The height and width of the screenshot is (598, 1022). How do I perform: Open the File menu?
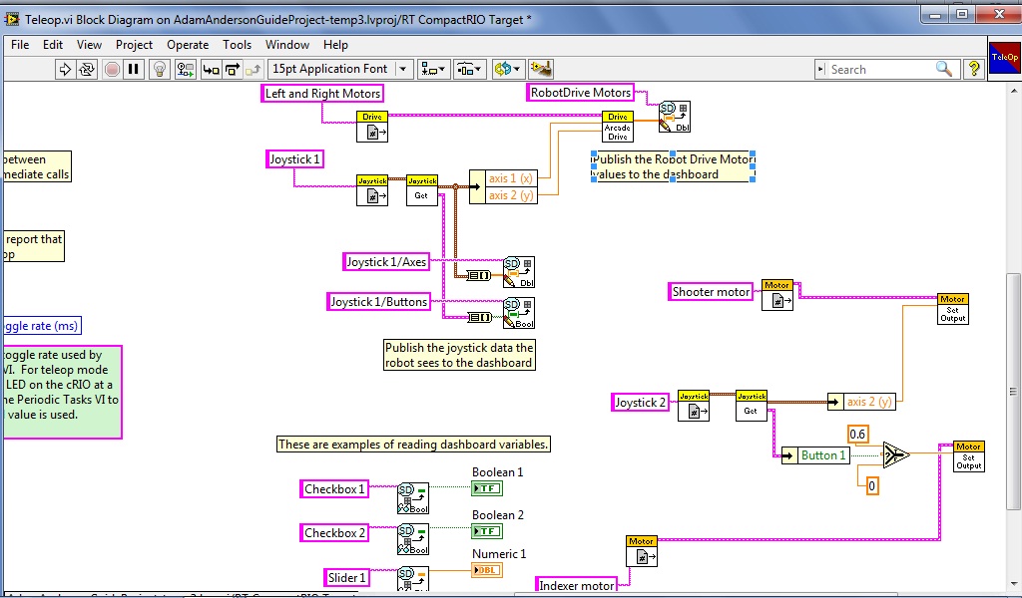point(20,45)
